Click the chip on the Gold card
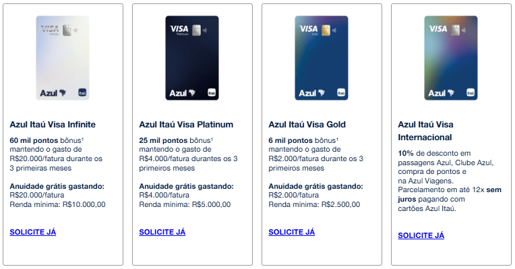The image size is (515, 269). click(326, 30)
